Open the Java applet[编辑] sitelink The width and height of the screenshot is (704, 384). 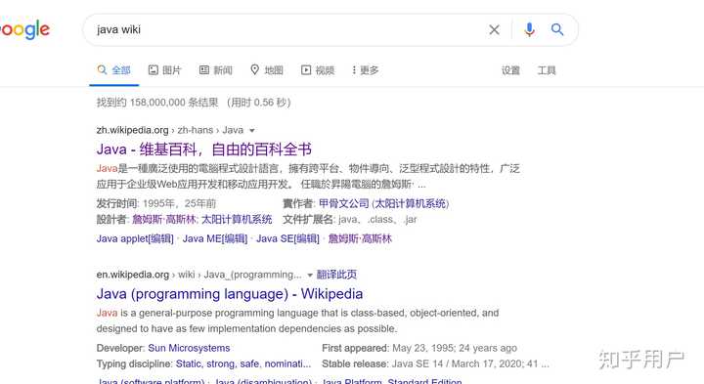coord(135,238)
